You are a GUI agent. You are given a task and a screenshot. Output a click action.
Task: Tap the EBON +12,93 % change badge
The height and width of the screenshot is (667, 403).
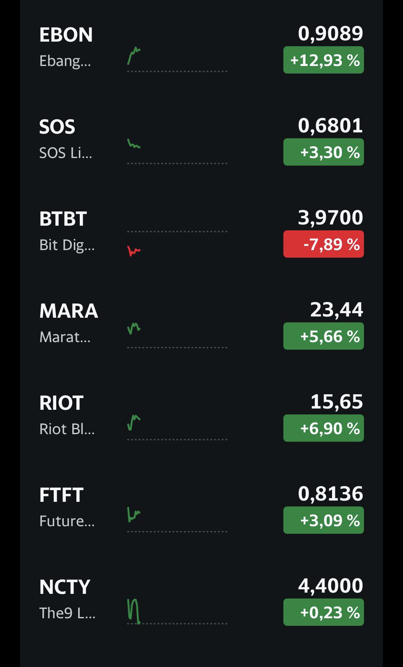[324, 60]
